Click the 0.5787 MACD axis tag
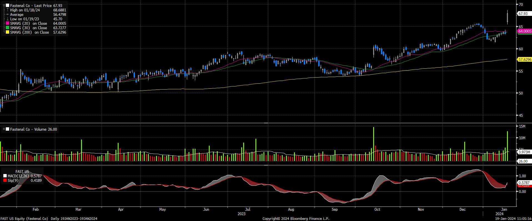532x221 pixels. click(524, 183)
